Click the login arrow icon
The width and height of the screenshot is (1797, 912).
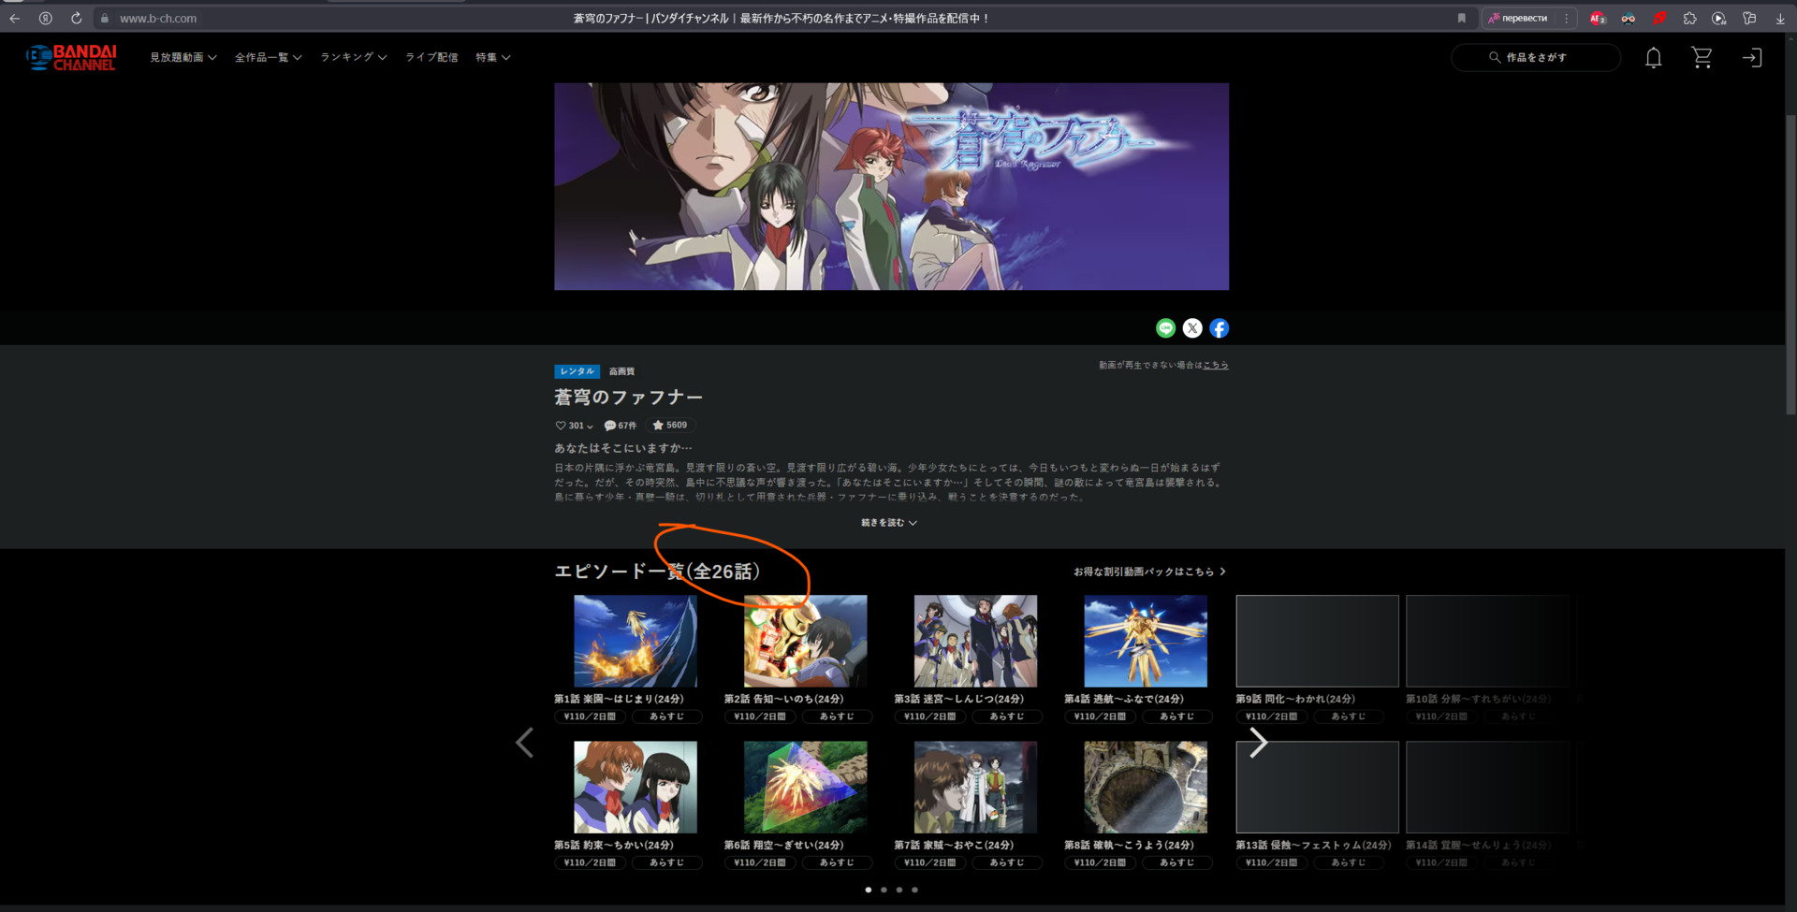(1751, 58)
